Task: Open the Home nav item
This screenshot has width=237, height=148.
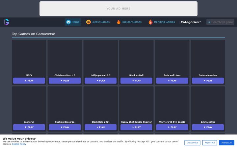Action: pos(73,22)
